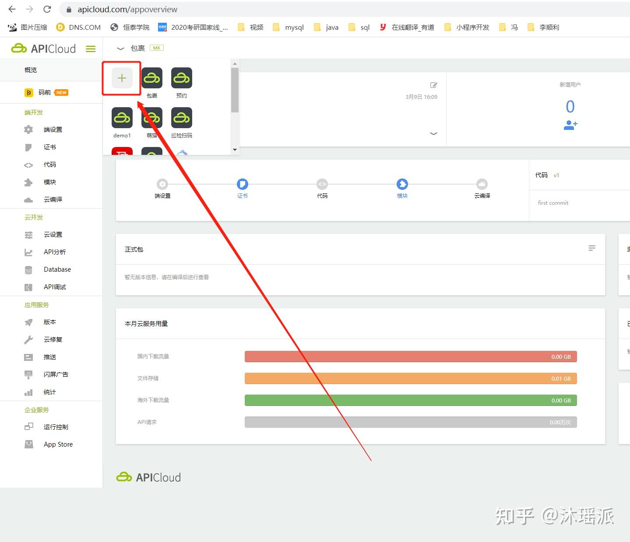Toggle the 正式包 list options icon
The height and width of the screenshot is (542, 630).
(591, 248)
